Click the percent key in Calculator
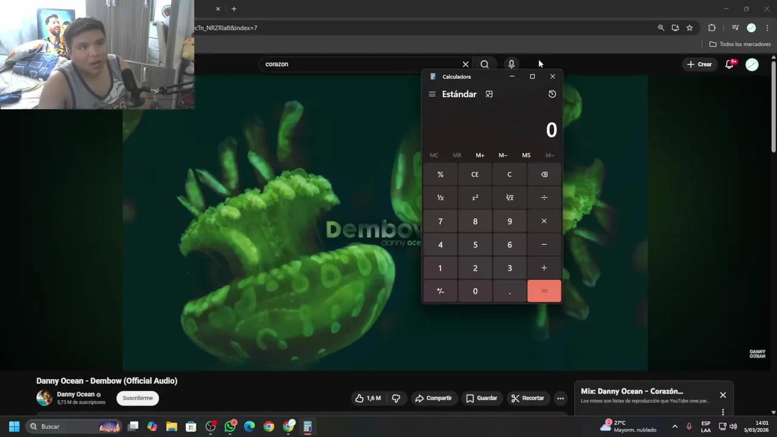 pyautogui.click(x=440, y=174)
